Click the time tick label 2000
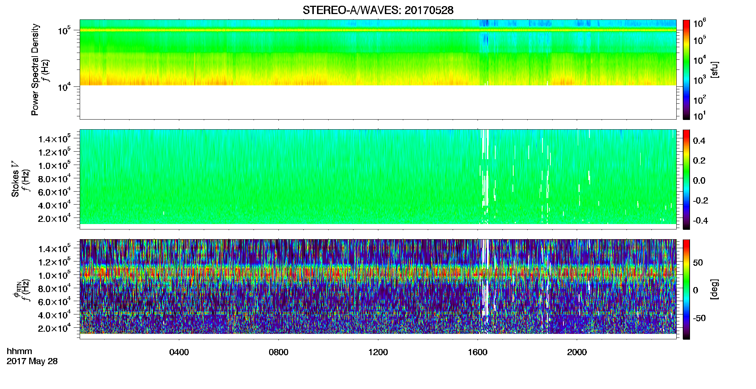 [x=577, y=352]
